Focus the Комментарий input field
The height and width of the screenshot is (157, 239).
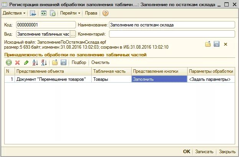point(172,34)
